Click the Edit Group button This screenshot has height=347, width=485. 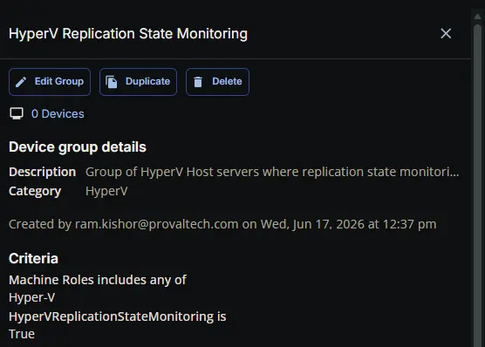click(x=50, y=82)
